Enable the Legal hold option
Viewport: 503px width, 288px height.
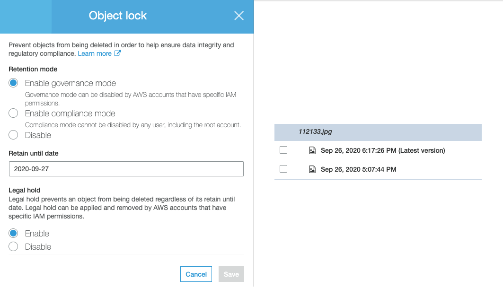[14, 234]
